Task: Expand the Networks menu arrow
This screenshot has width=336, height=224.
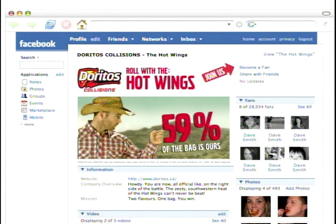Action: 171,39
